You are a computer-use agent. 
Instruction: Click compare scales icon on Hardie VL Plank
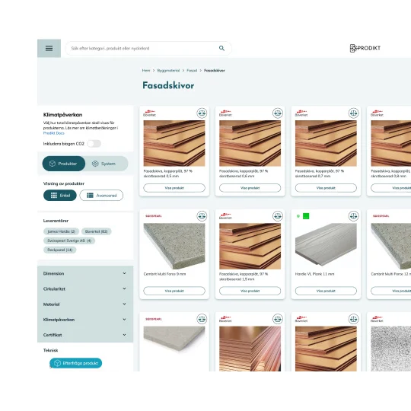(x=353, y=216)
